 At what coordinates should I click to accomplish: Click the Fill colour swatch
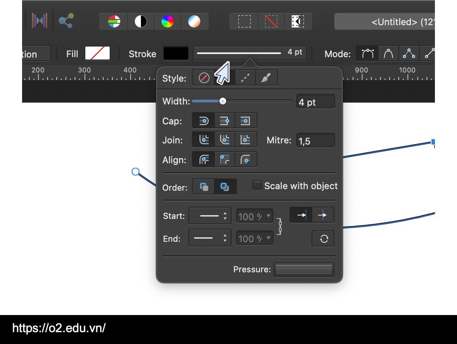click(97, 53)
